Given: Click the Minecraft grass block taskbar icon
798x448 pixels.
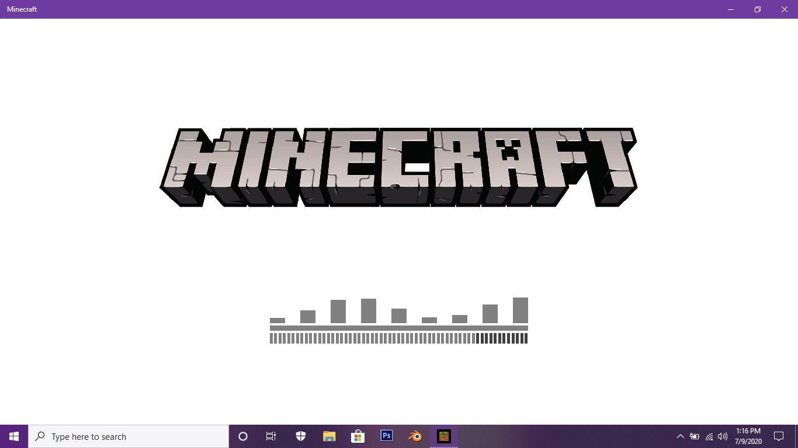Looking at the screenshot, I should (444, 436).
